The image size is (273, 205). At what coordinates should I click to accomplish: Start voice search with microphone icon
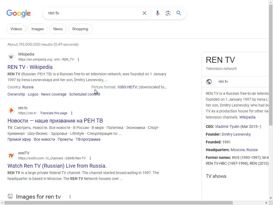coord(157,13)
